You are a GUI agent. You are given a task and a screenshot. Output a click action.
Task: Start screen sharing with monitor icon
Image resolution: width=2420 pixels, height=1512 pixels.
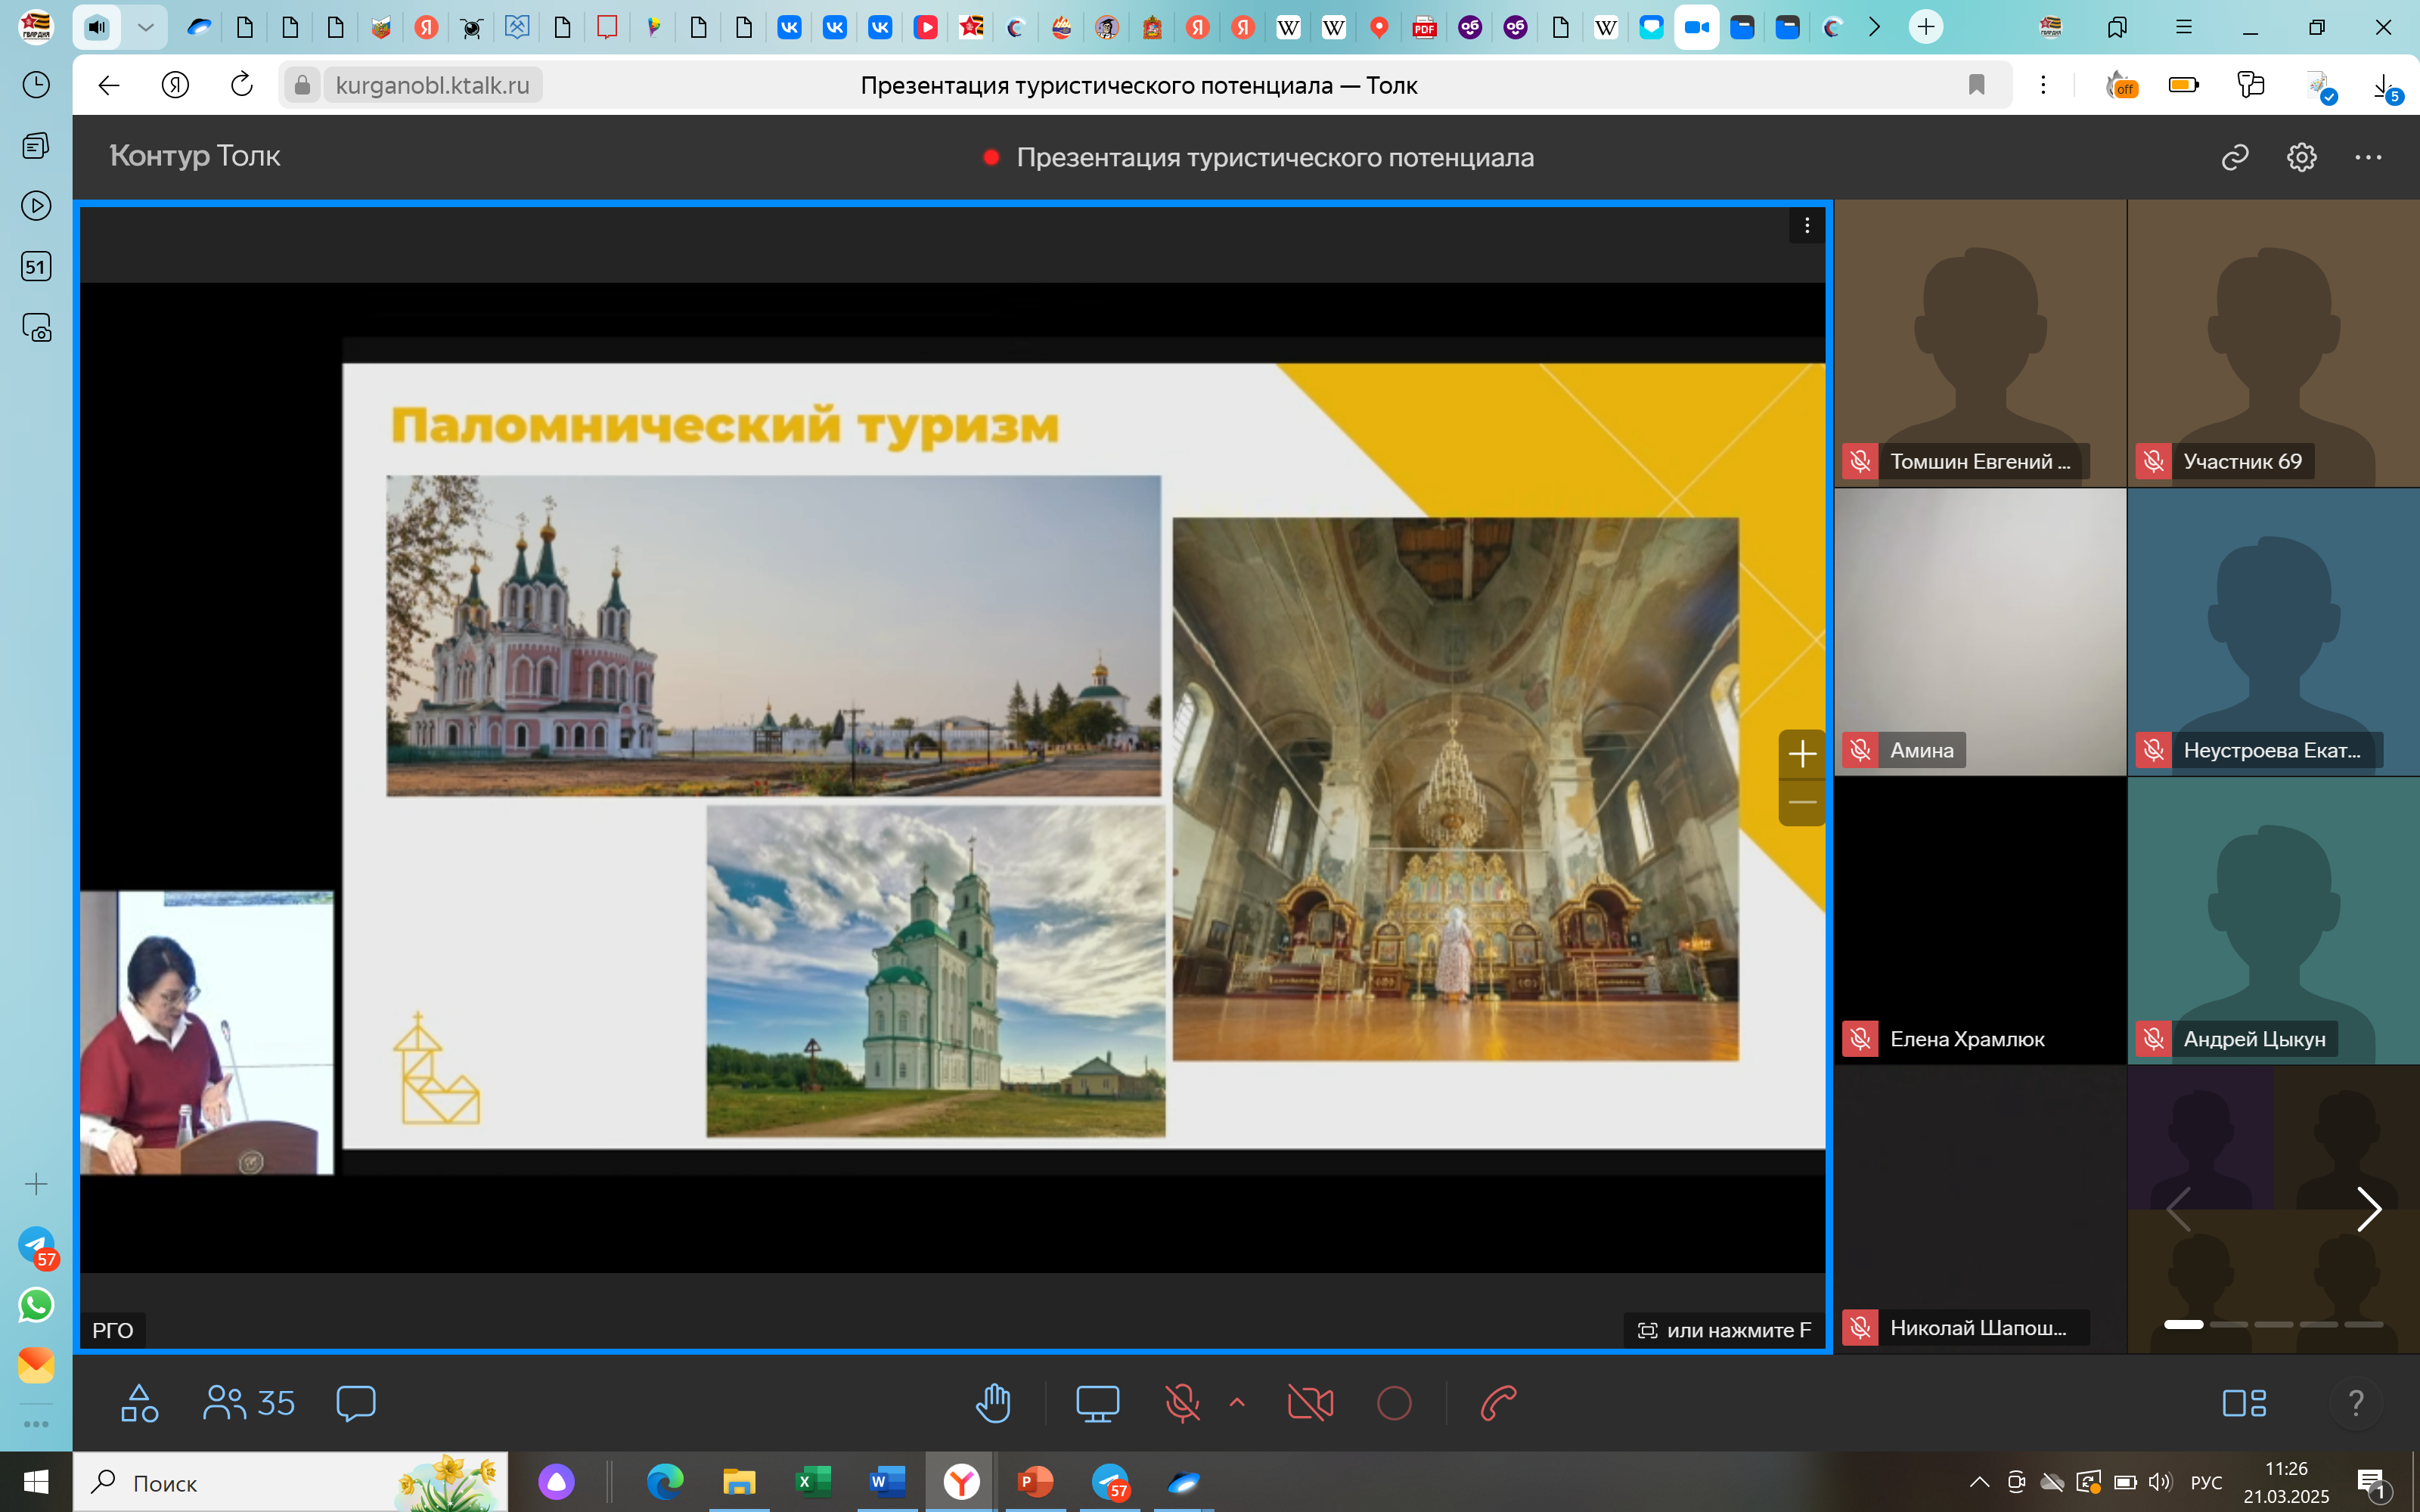click(1096, 1403)
